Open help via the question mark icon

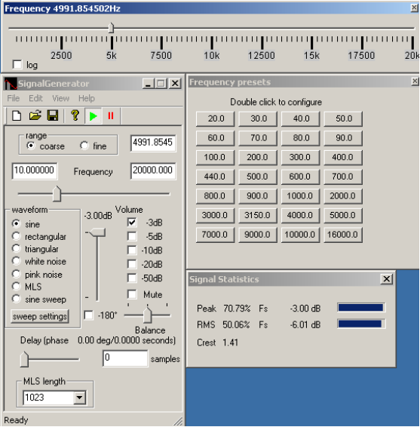coord(75,115)
